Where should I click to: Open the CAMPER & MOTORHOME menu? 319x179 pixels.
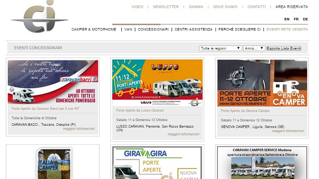94,30
